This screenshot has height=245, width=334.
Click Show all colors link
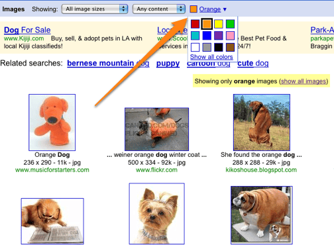pyautogui.click(x=211, y=57)
